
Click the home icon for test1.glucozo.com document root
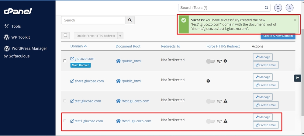tap(118, 121)
